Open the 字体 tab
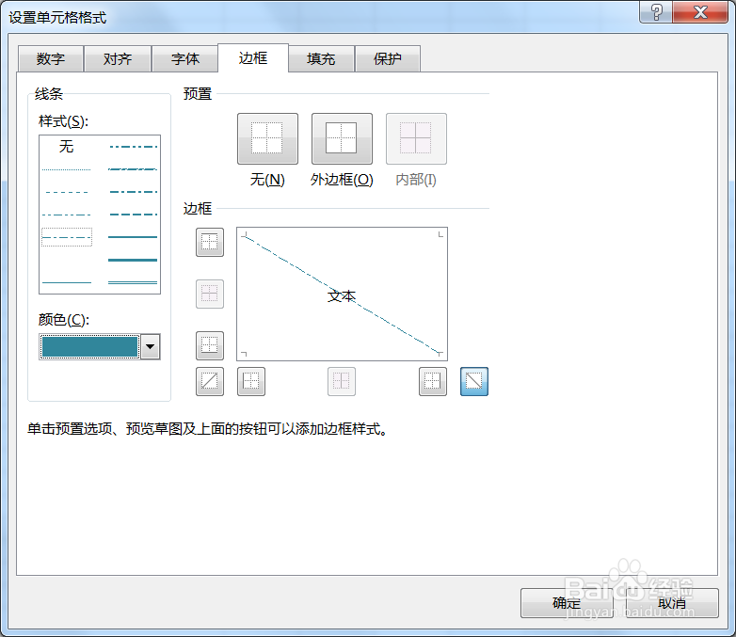 pyautogui.click(x=184, y=58)
